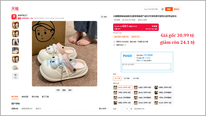Viewport: 206px width, 116px height.
Task: Switch to the user reviews tab
Action: (x=15, y=97)
